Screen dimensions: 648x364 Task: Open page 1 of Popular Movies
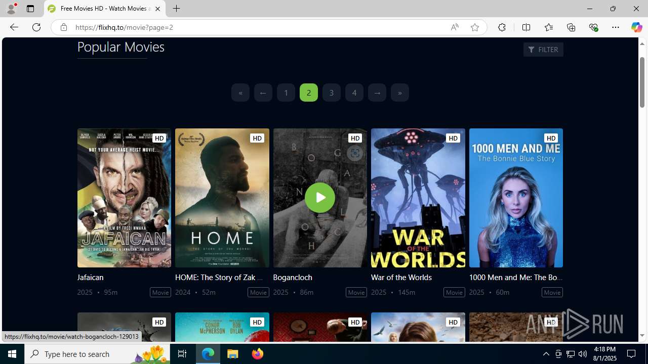(x=286, y=93)
